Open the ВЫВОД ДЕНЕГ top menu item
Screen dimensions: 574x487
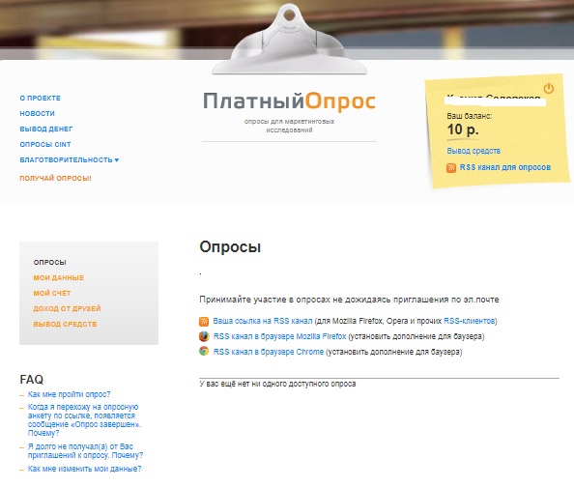pyautogui.click(x=46, y=129)
